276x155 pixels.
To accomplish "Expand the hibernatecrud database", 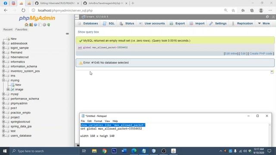I will coord(3,57).
